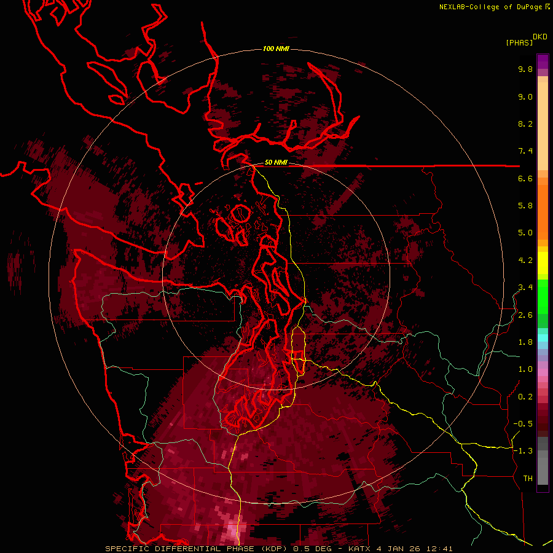Viewport: 553px width, 553px height.
Task: Click the 2.6 value on the color scale
Action: tap(525, 315)
